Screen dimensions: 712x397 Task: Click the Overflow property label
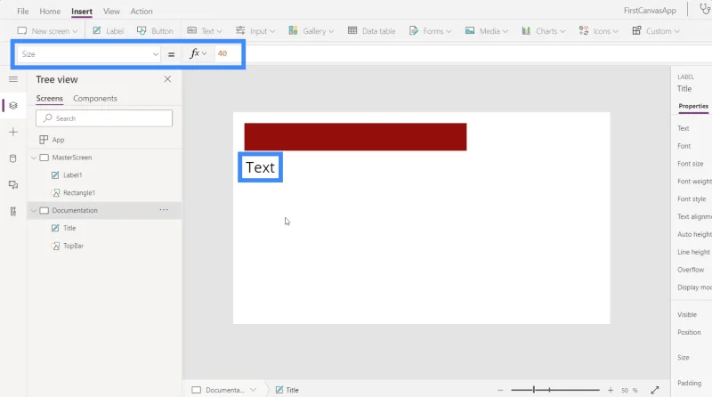click(x=691, y=270)
